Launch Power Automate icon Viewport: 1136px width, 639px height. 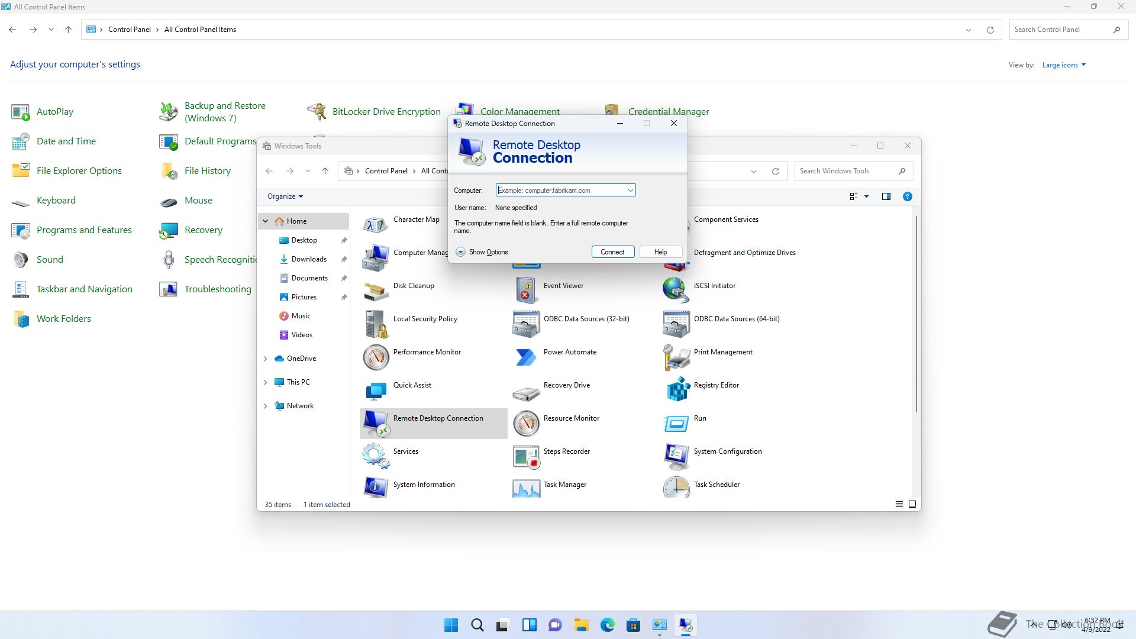pos(526,357)
